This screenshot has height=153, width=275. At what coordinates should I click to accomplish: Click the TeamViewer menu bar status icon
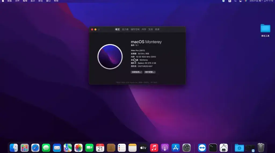223,1
